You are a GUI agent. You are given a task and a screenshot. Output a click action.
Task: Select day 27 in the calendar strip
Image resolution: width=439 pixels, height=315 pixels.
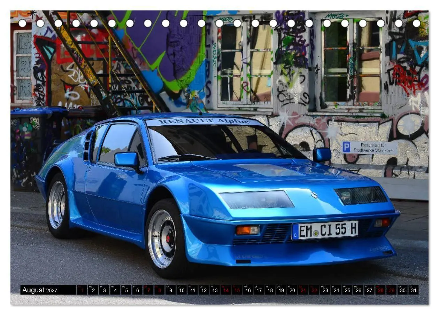pos(369,290)
